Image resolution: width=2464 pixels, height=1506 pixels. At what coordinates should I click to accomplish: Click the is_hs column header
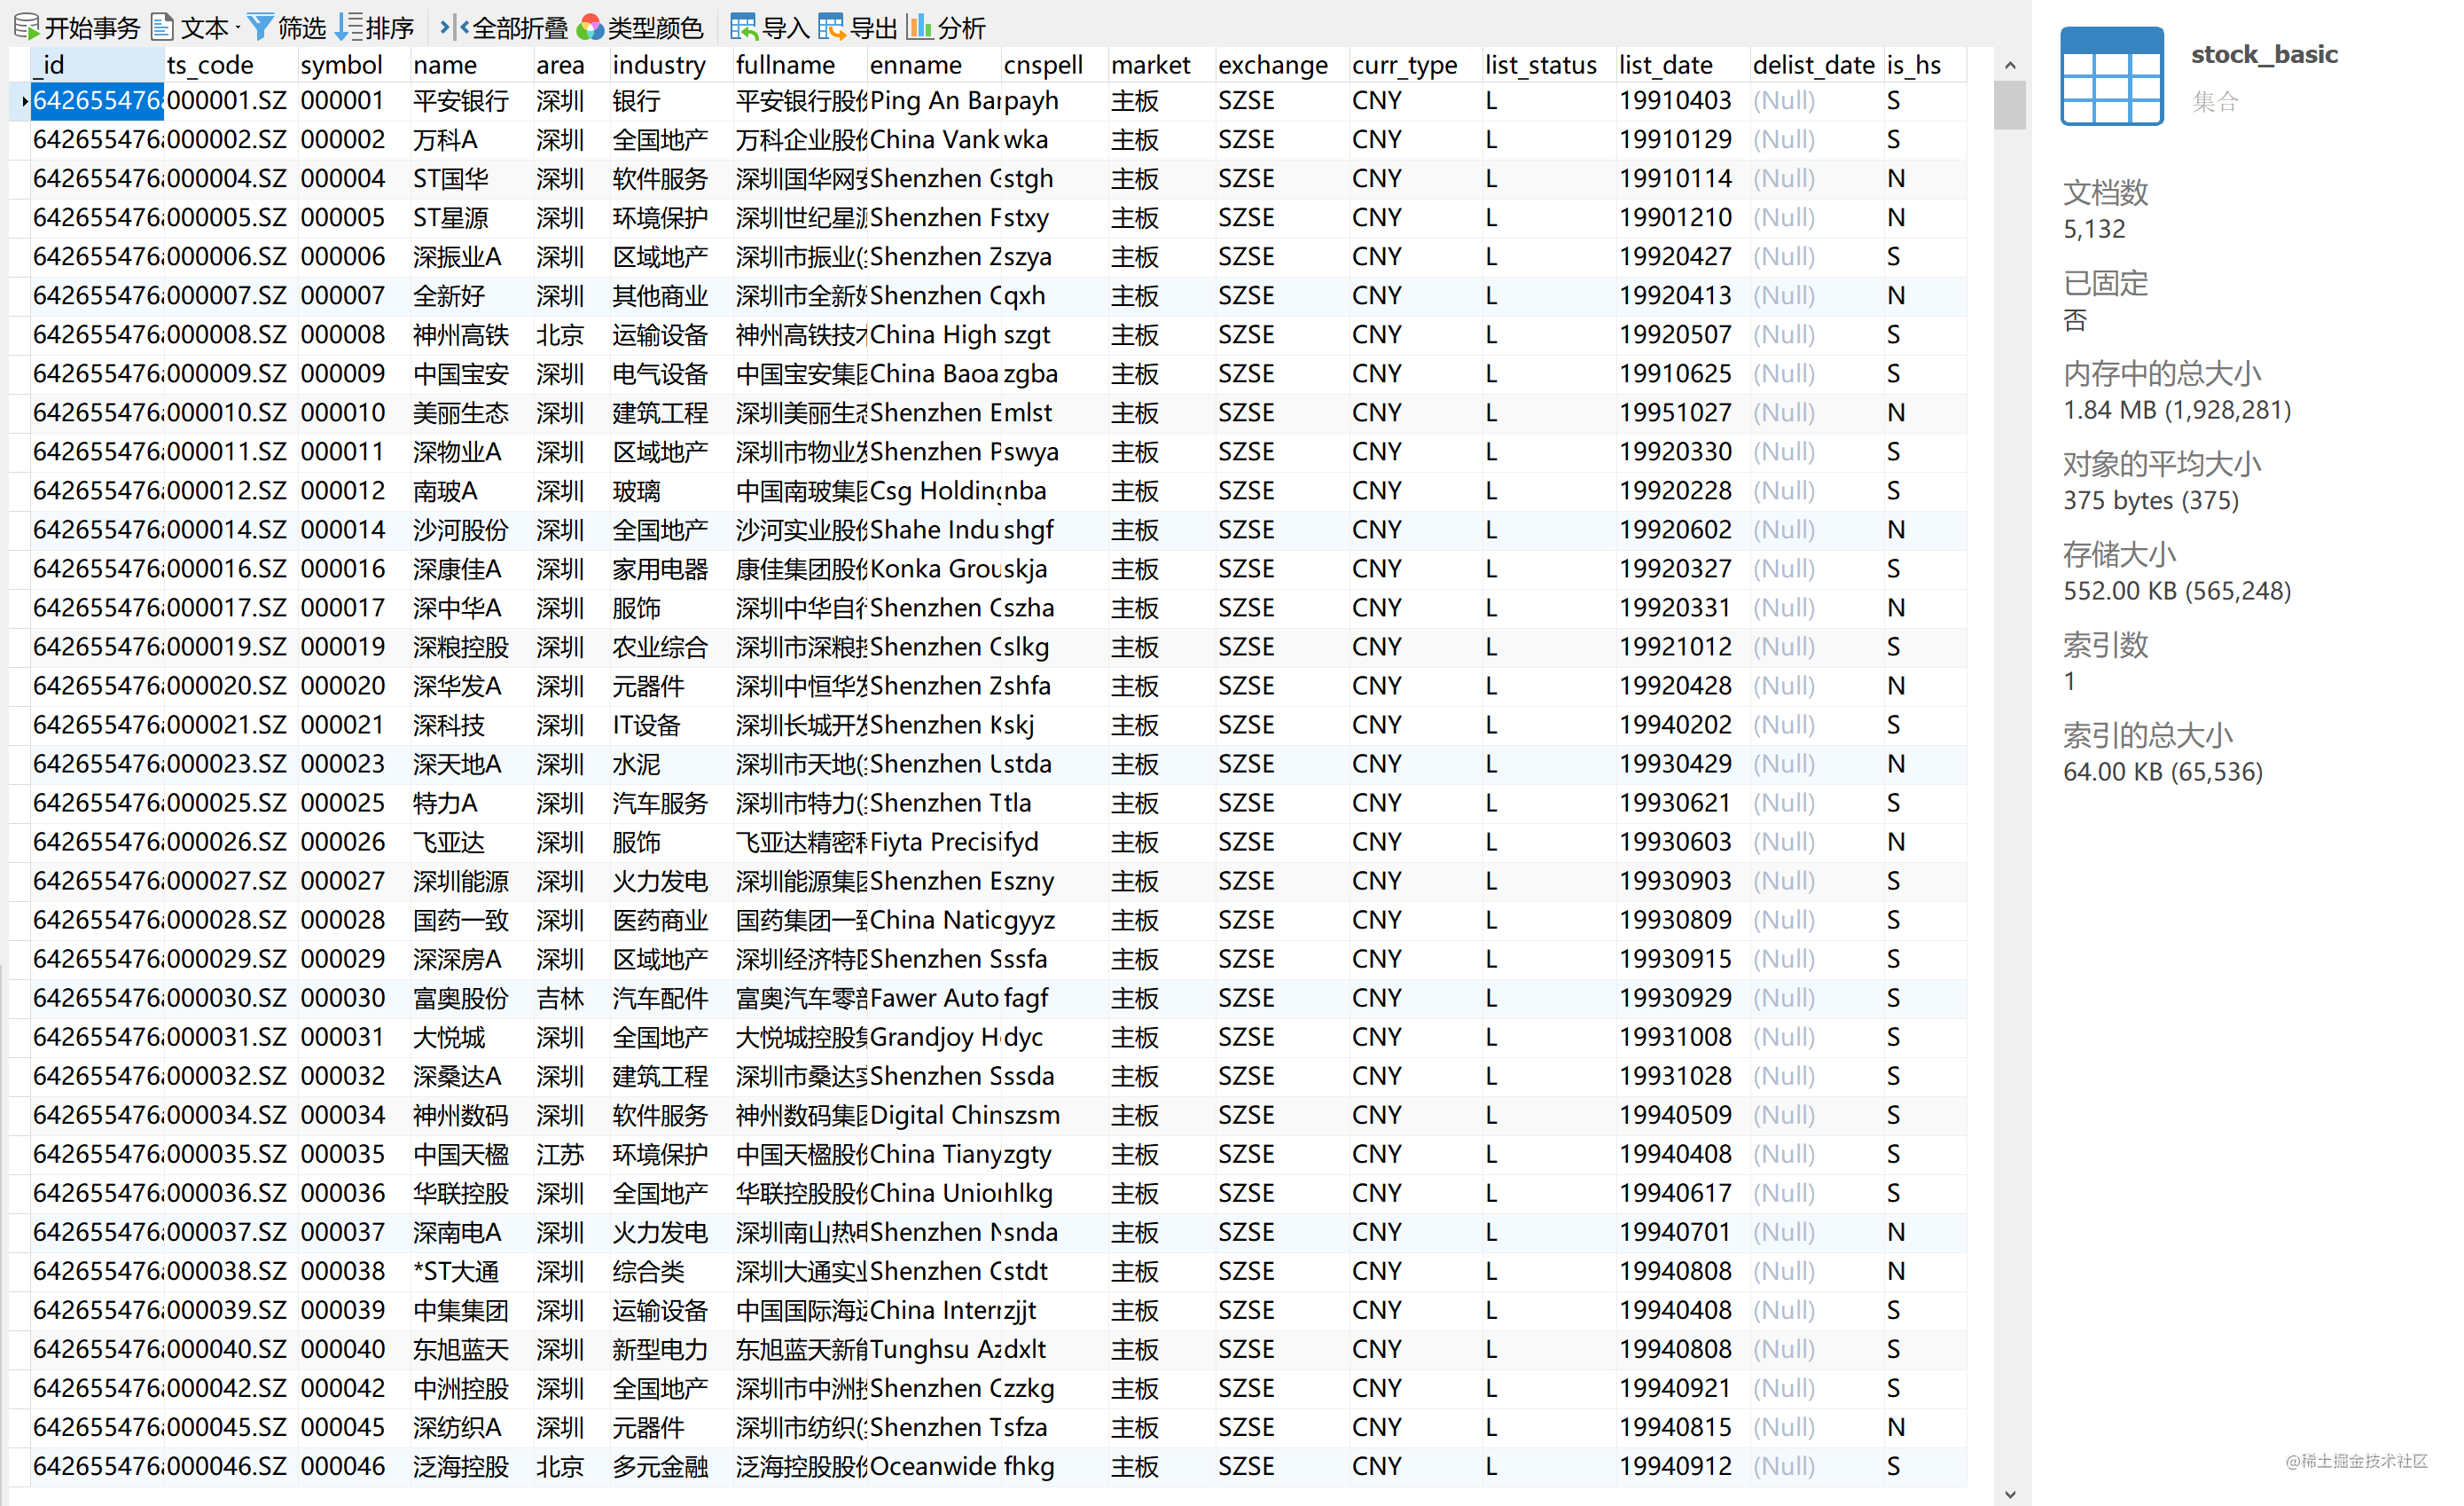tap(1913, 65)
